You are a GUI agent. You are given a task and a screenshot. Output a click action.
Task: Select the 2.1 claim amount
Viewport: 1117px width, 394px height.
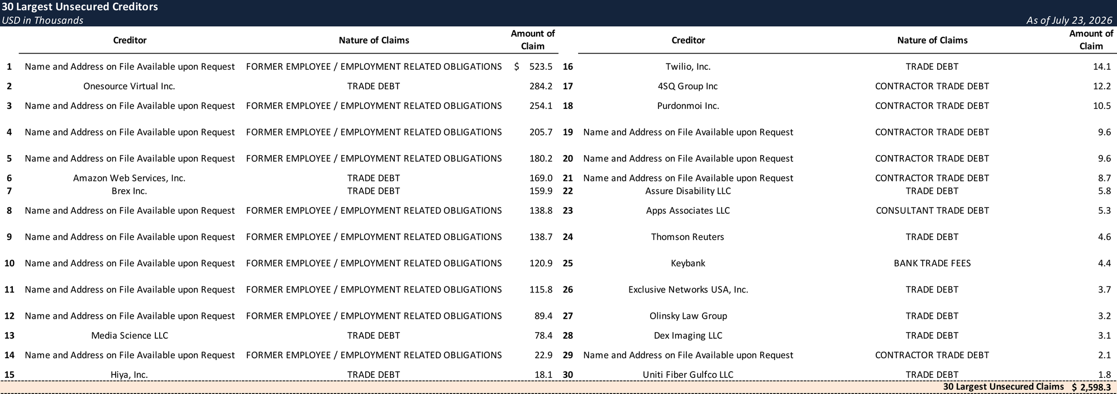coord(1104,355)
